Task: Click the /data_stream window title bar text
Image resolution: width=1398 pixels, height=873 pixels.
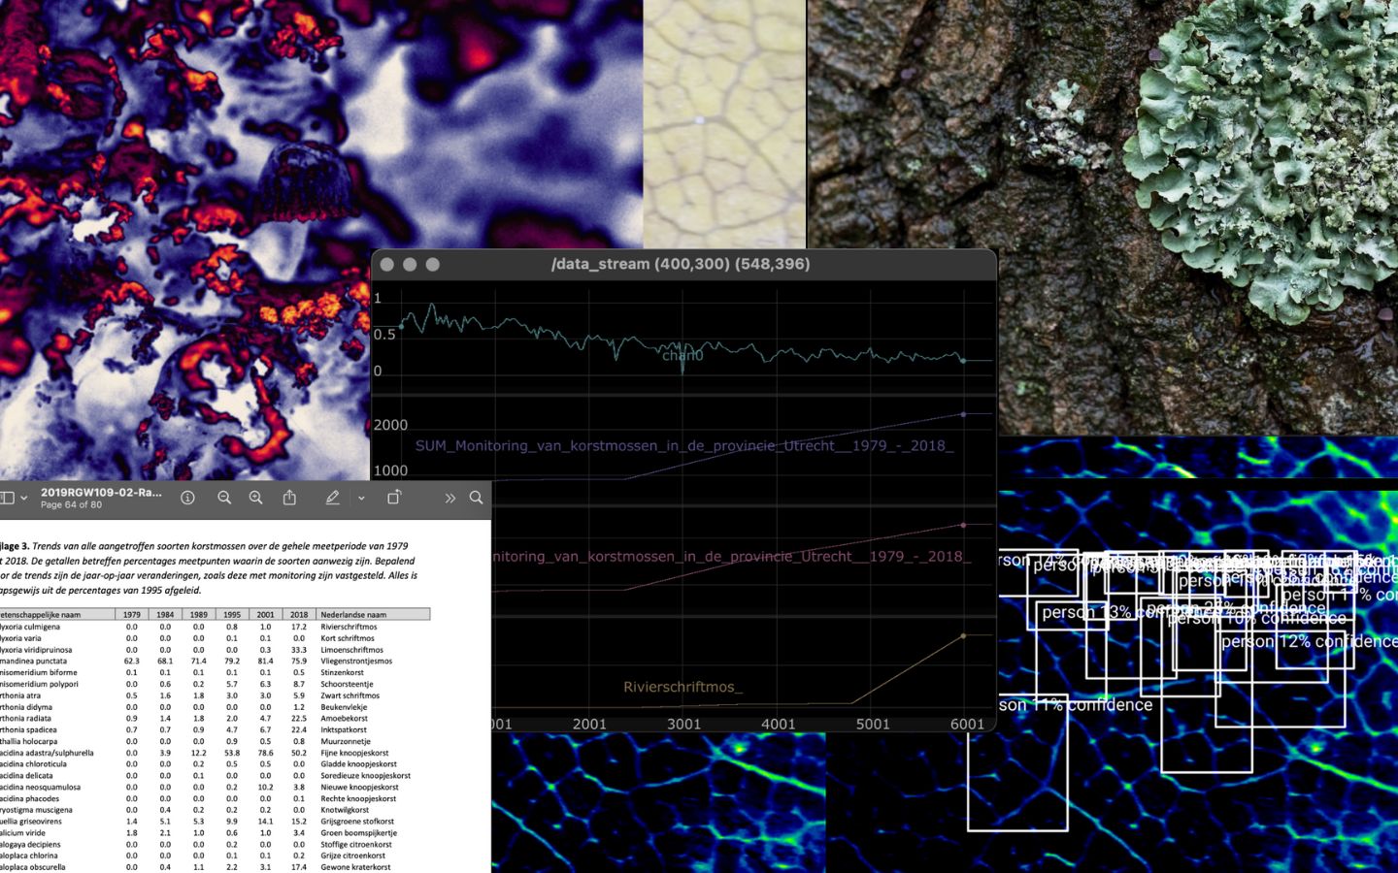Action: pos(681,264)
